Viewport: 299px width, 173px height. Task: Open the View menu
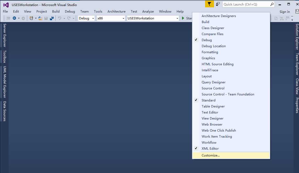[x=27, y=12]
